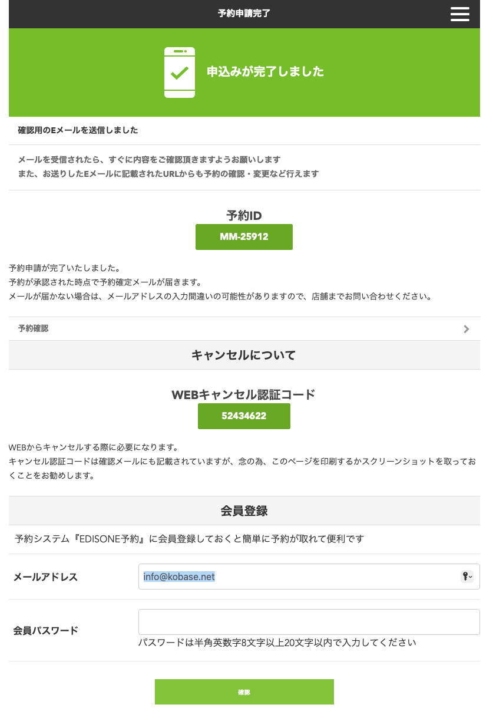Open the hamburger menu
Image resolution: width=493 pixels, height=721 pixels.
459,14
